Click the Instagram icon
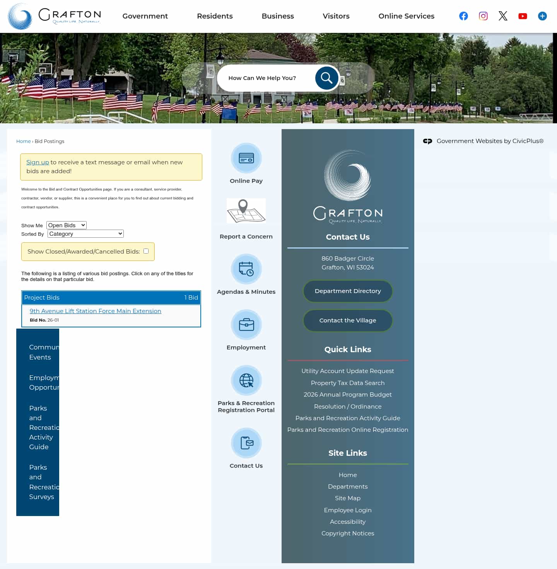Image resolution: width=557 pixels, height=569 pixels. pos(483,16)
